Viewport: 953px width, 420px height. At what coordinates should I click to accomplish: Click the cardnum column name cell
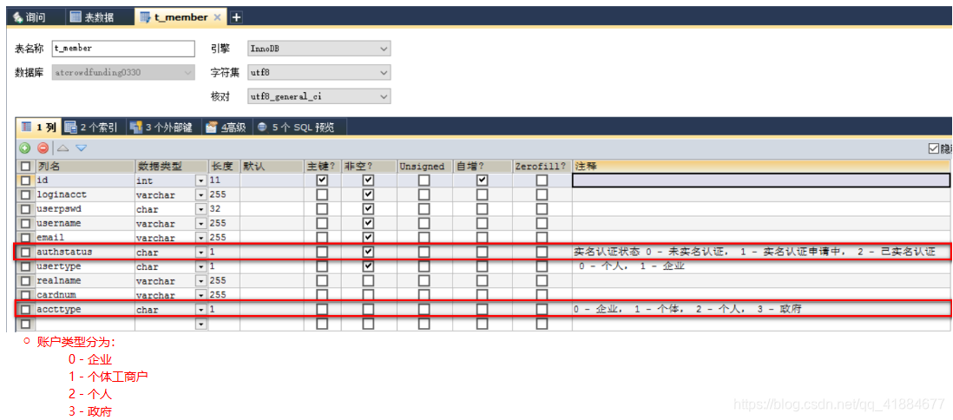tap(84, 295)
